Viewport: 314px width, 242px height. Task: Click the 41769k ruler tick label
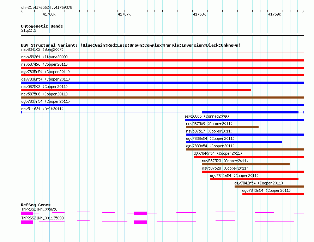point(274,14)
